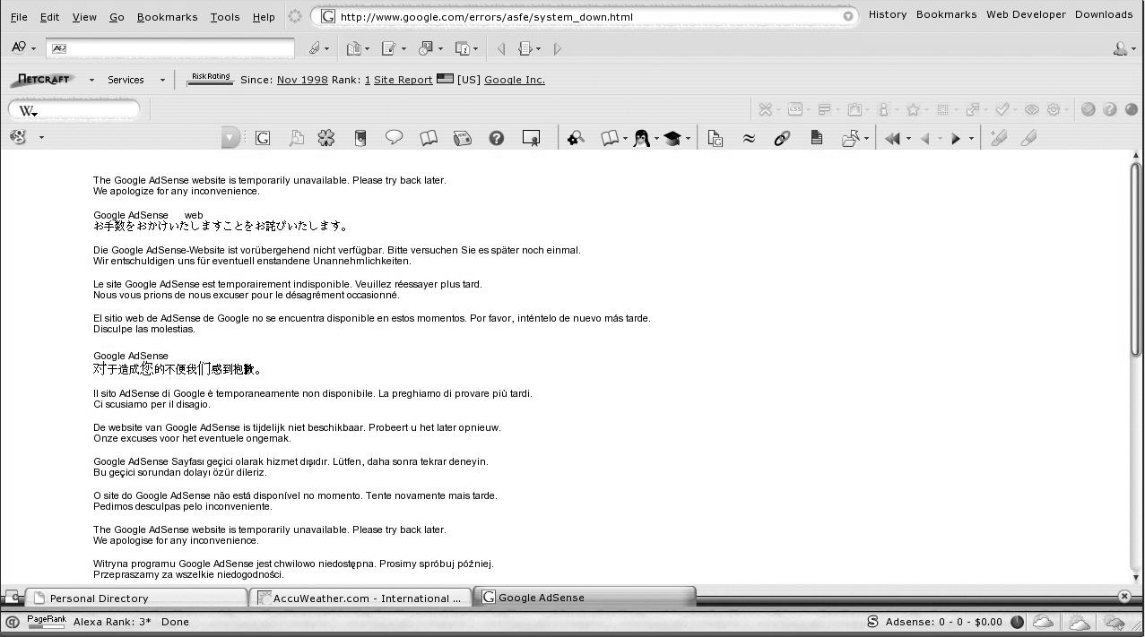Click the Web Developer Resize icon
1145x637 pixels.
tap(972, 109)
